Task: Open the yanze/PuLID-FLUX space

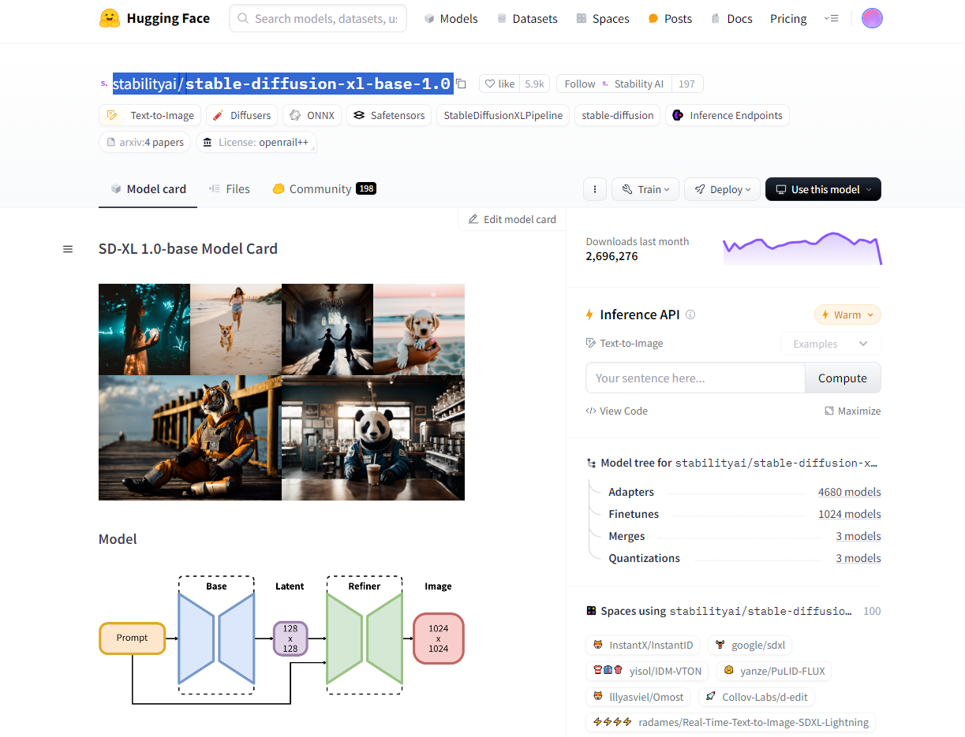Action: coord(774,671)
